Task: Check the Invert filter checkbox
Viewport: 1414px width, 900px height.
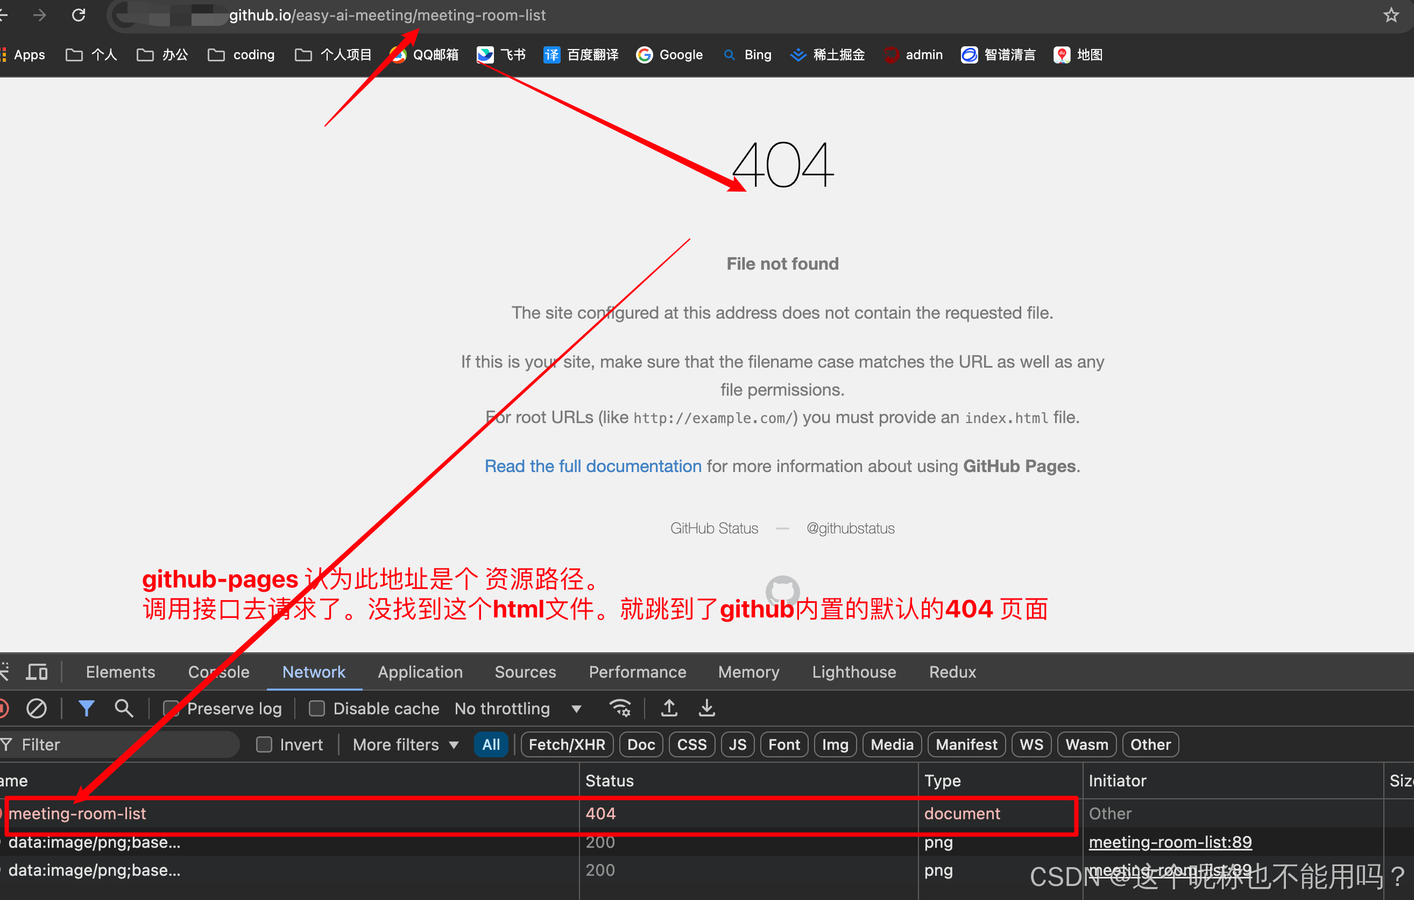Action: pos(264,744)
